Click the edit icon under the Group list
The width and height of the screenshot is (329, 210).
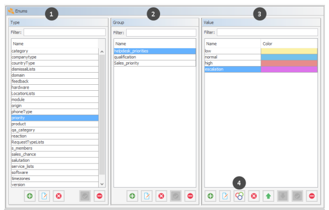pyautogui.click(x=146, y=196)
